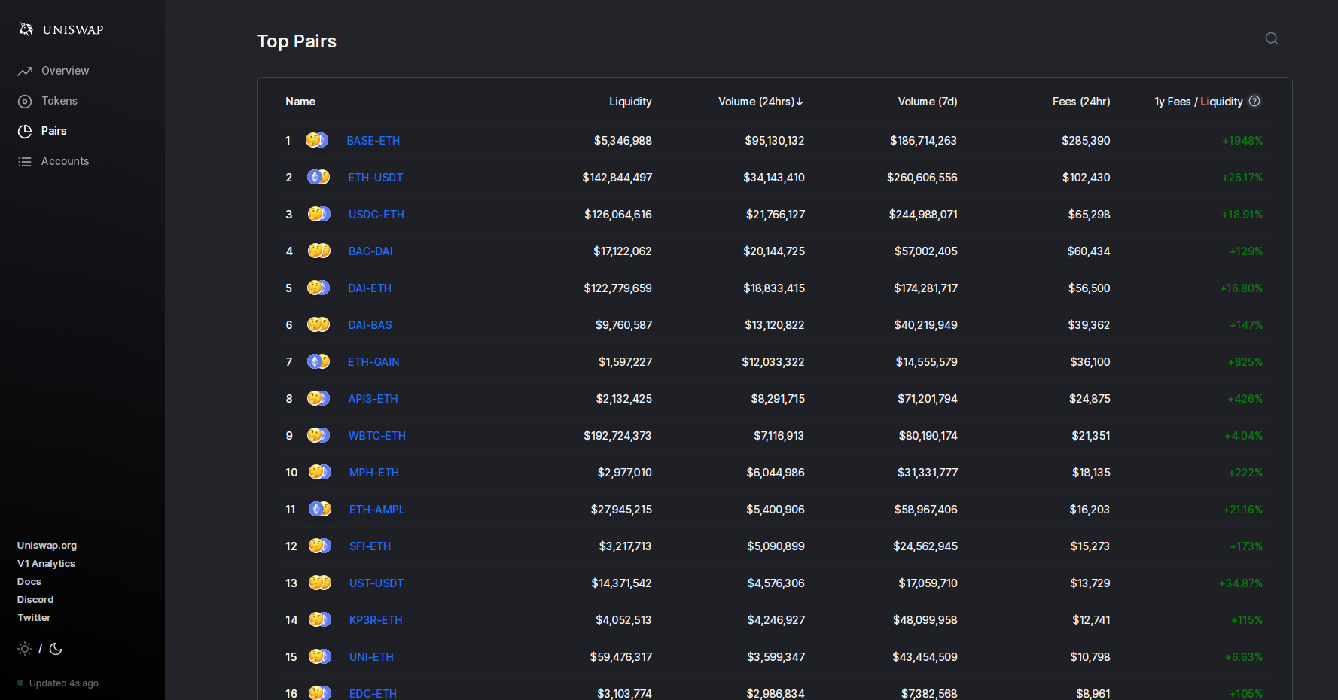1338x700 pixels.
Task: Click the Volume (24hrs) sort arrow
Action: click(x=800, y=102)
